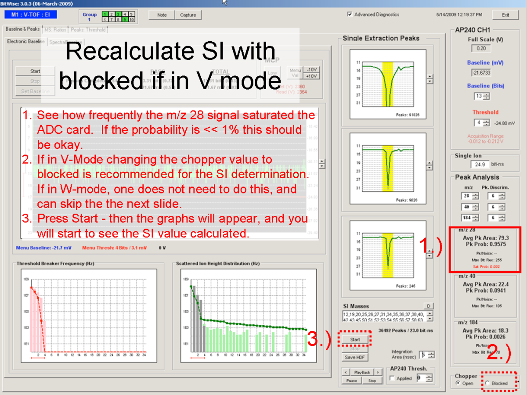Pause the playback
Screen dimensions: 527x395
tap(352, 381)
